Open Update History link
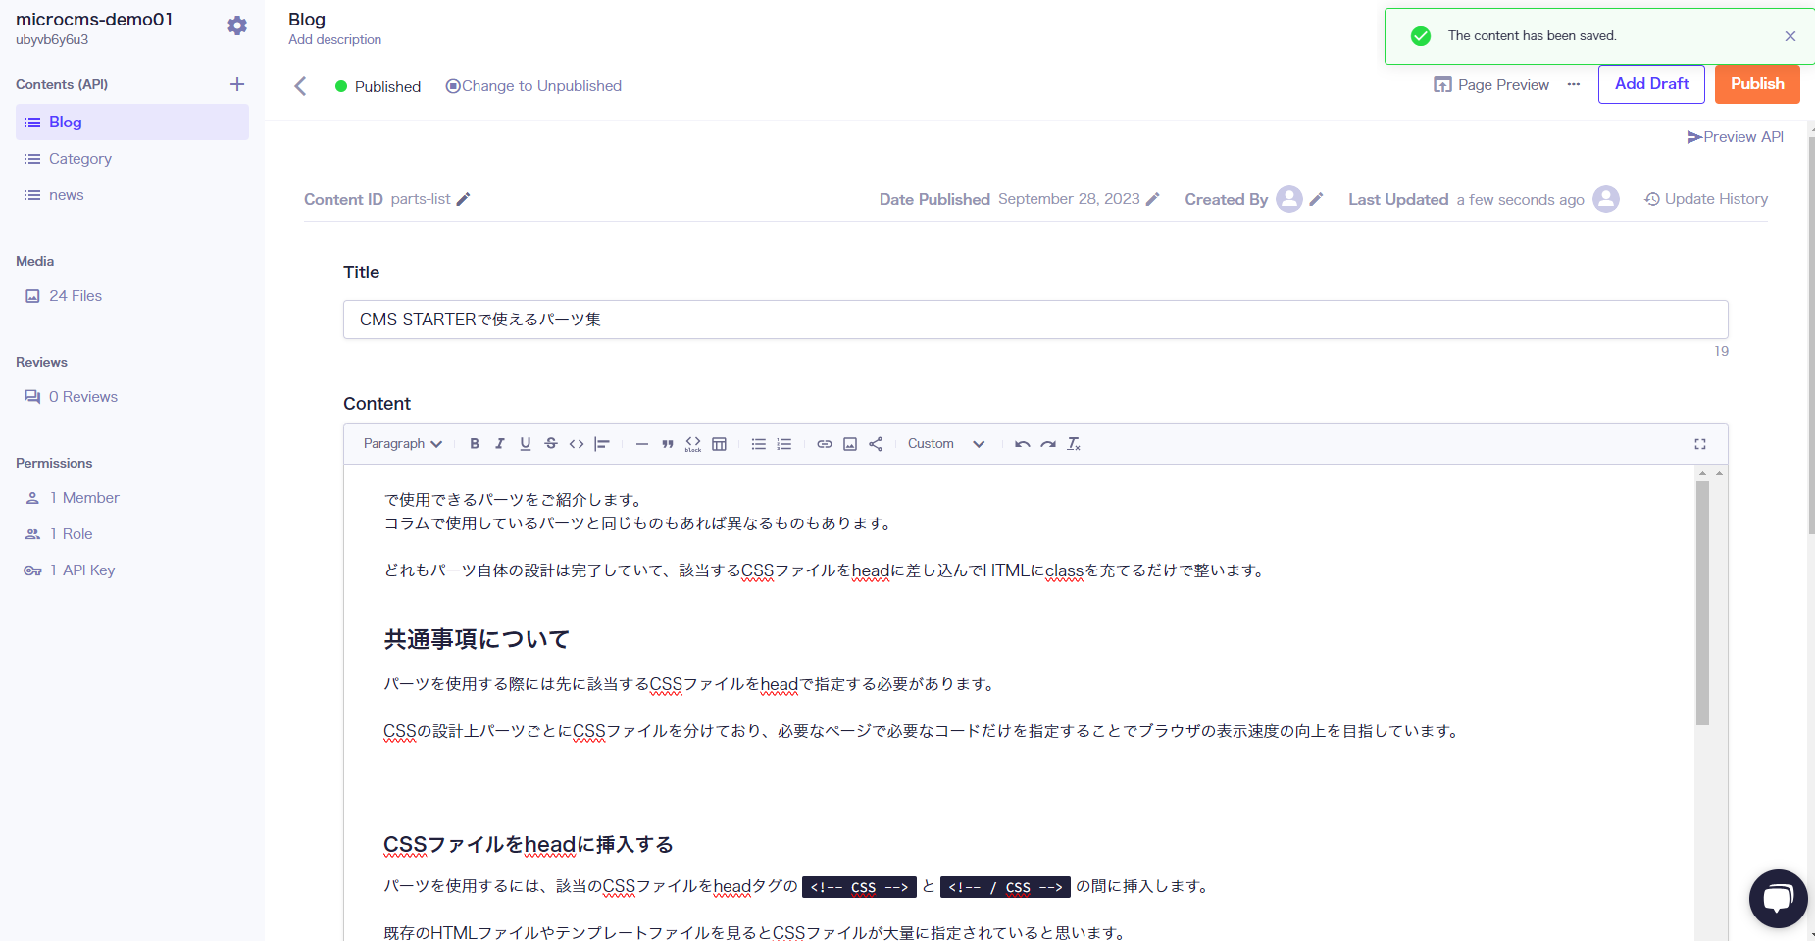Screen dimensions: 1815x941 [1706, 199]
